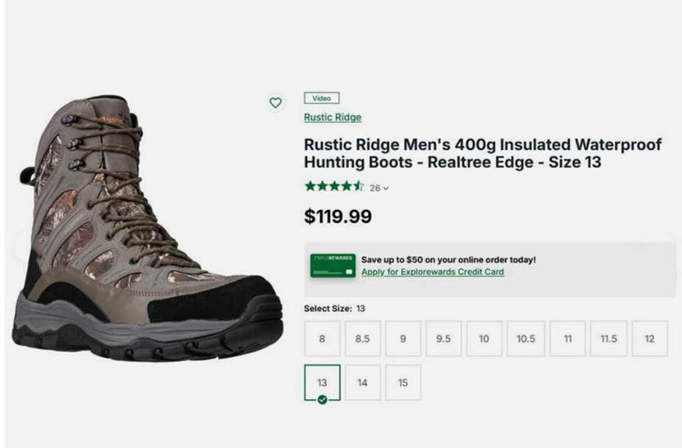The height and width of the screenshot is (448, 682).
Task: Expand the 26 reviews dropdown
Action: pyautogui.click(x=379, y=187)
